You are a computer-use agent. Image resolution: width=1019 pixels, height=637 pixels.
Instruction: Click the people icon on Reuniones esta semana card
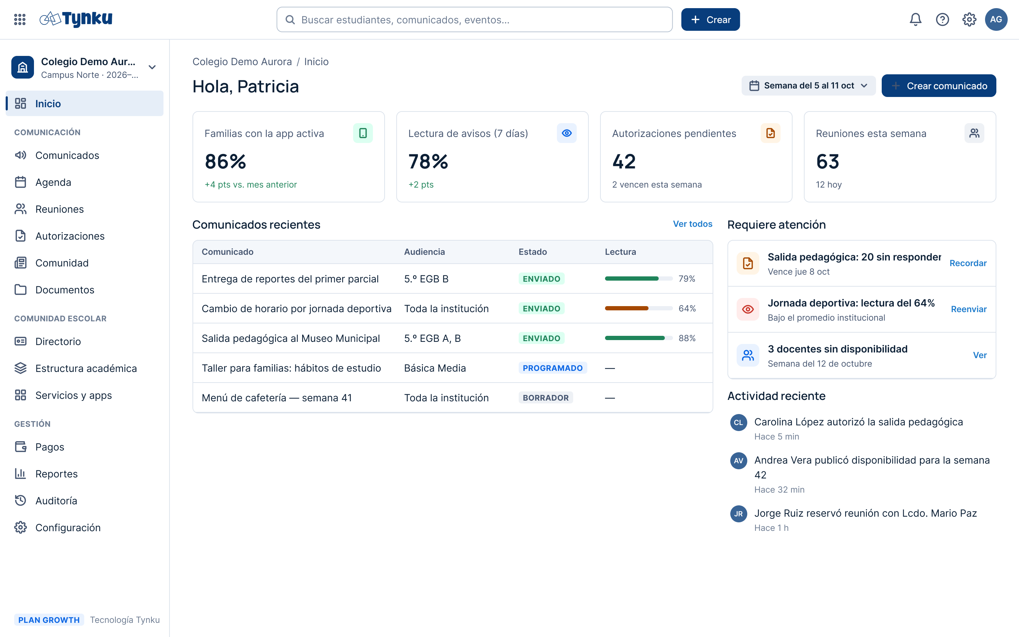point(974,133)
